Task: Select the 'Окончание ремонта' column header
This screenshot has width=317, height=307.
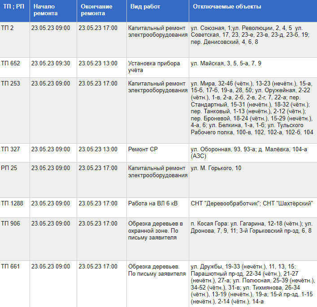Action: (x=97, y=10)
